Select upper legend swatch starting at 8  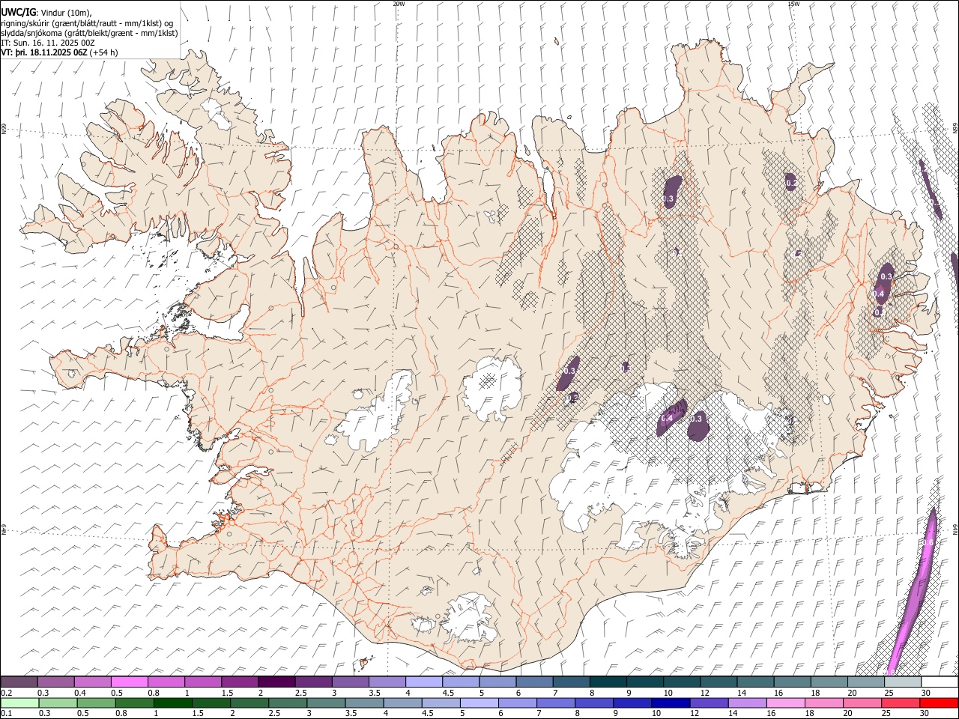coord(608,682)
